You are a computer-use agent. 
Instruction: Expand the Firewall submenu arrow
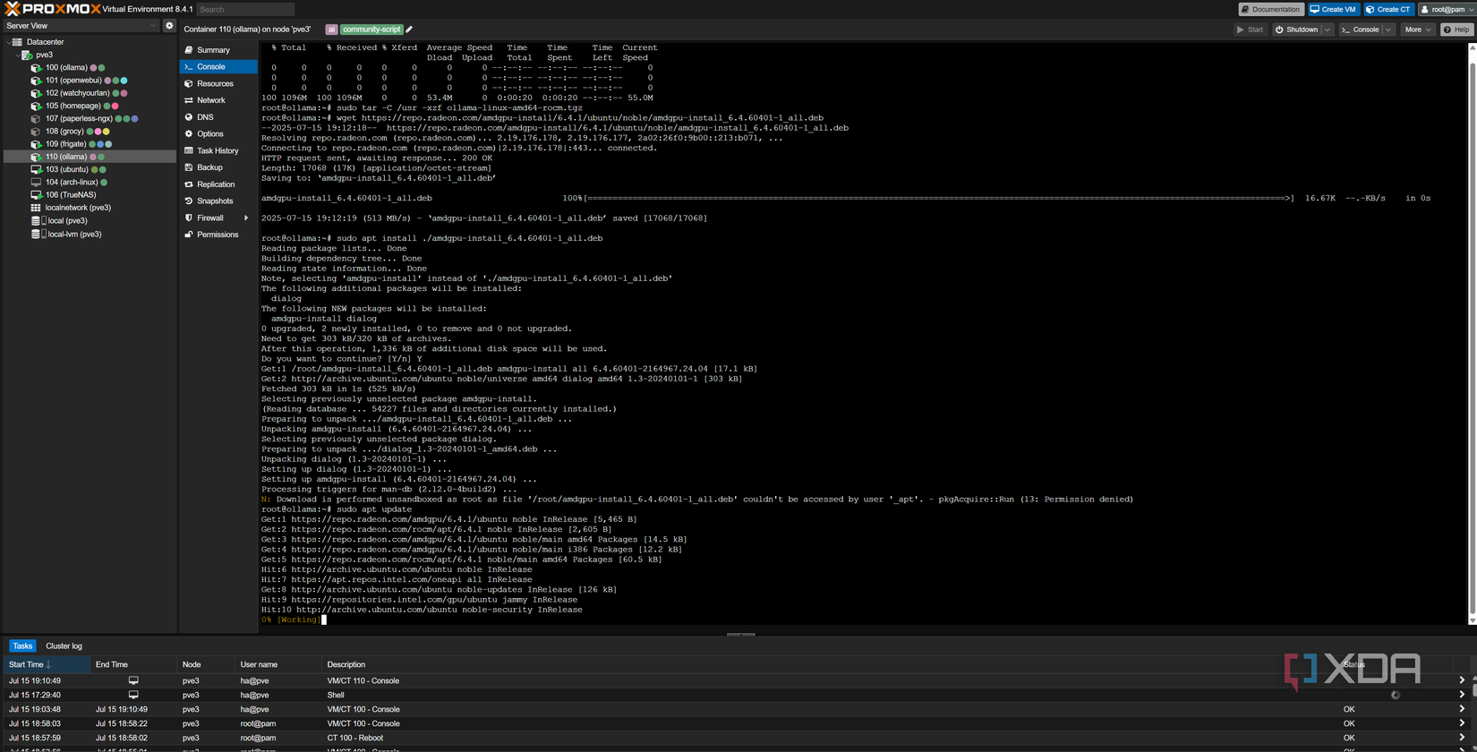point(246,218)
